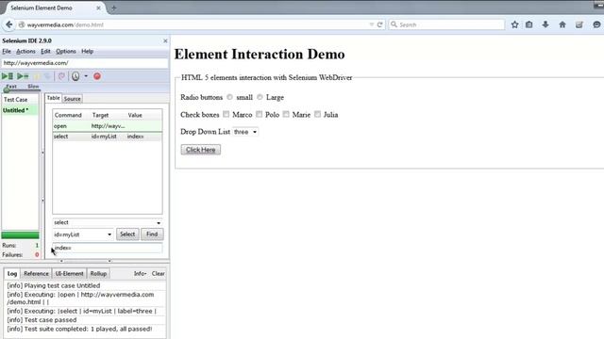
Task: Click the green test progress bar
Action: (x=20, y=235)
